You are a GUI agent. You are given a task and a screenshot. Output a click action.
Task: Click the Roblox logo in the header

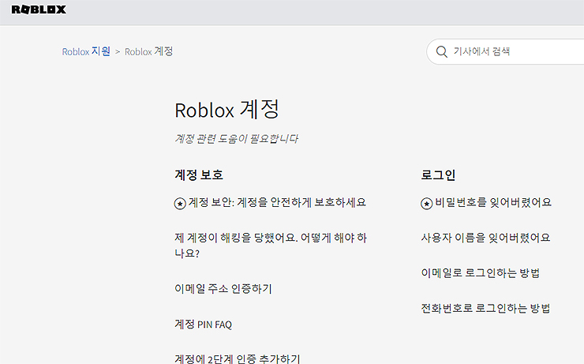pyautogui.click(x=39, y=9)
